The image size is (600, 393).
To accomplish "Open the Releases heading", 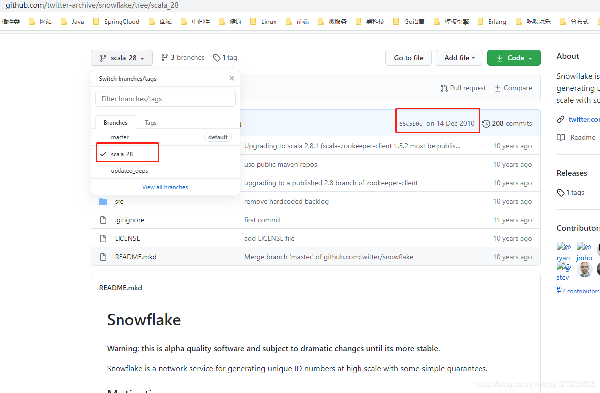I will pyautogui.click(x=572, y=173).
